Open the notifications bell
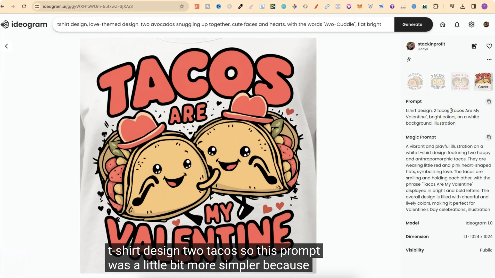495x278 pixels. [457, 24]
